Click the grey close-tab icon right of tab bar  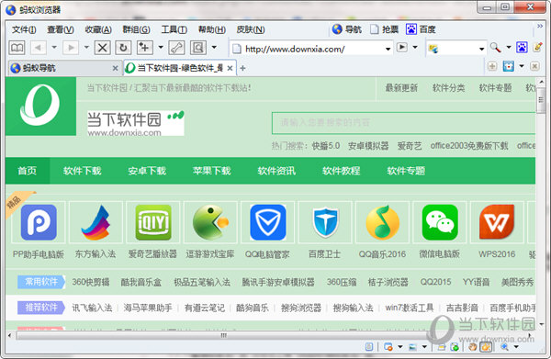(534, 66)
